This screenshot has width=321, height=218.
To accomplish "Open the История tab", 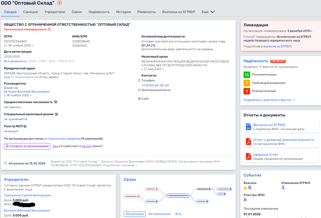I will point(123,12).
